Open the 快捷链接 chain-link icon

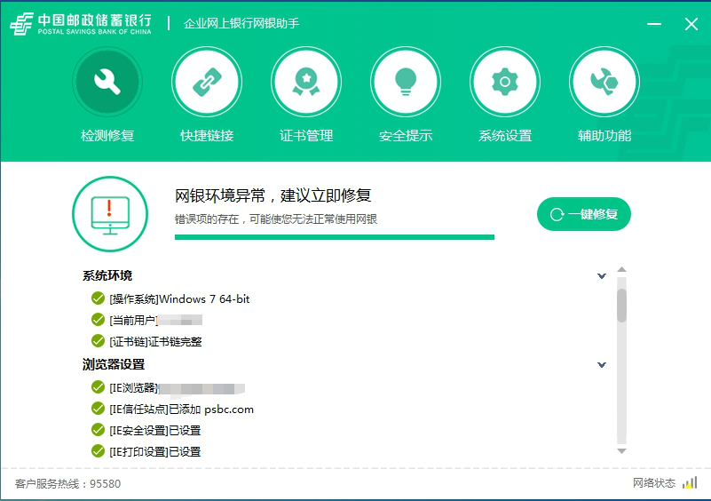pyautogui.click(x=207, y=82)
